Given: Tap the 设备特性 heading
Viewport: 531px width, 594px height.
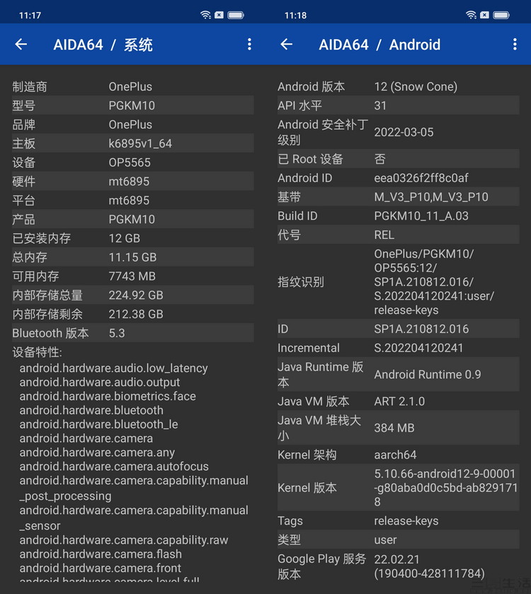Looking at the screenshot, I should pyautogui.click(x=37, y=352).
